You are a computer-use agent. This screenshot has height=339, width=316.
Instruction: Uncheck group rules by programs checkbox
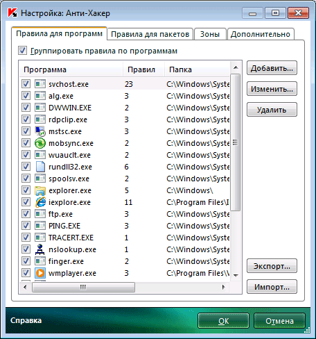pos(22,51)
